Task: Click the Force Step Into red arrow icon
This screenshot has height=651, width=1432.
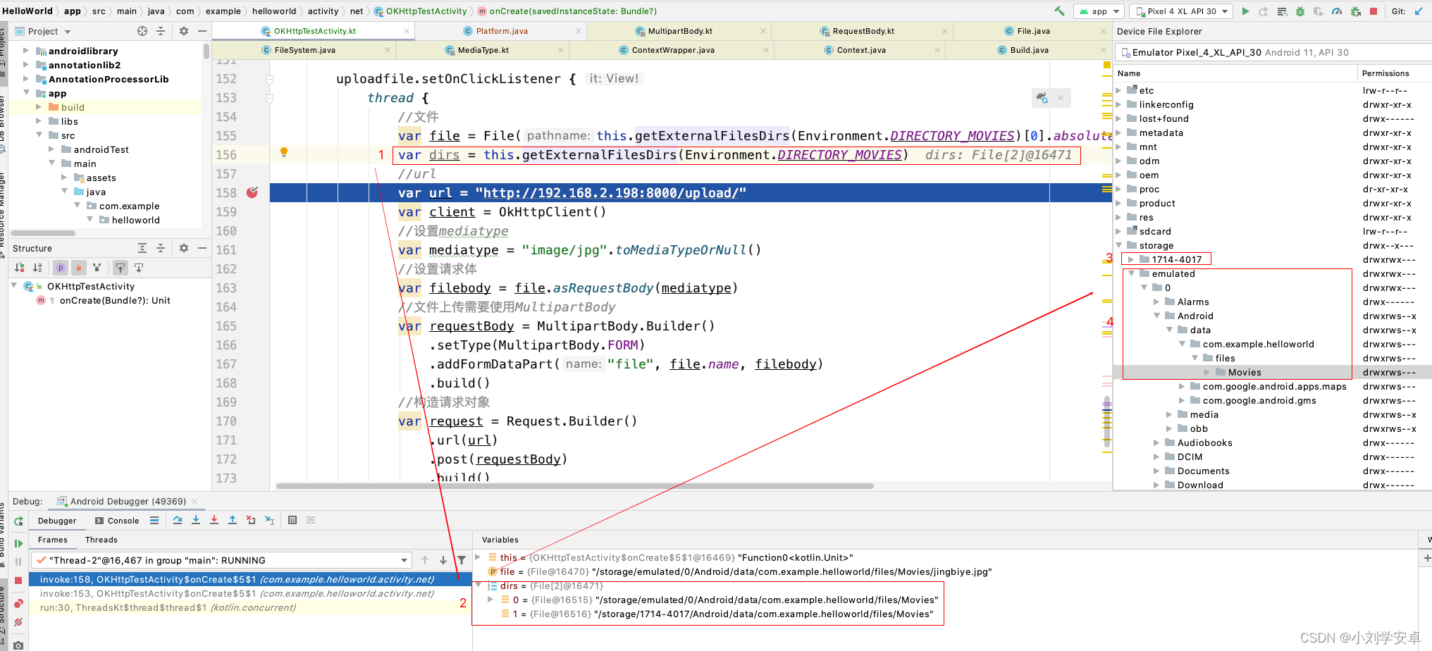Action: click(x=214, y=520)
